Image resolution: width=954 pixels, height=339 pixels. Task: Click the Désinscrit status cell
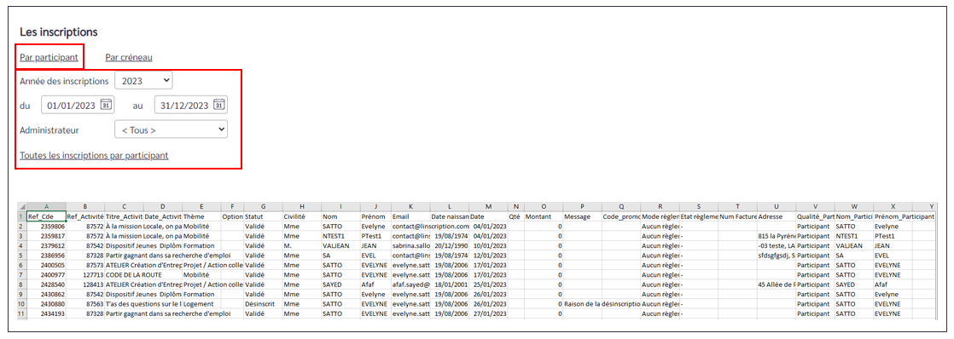coord(263,304)
